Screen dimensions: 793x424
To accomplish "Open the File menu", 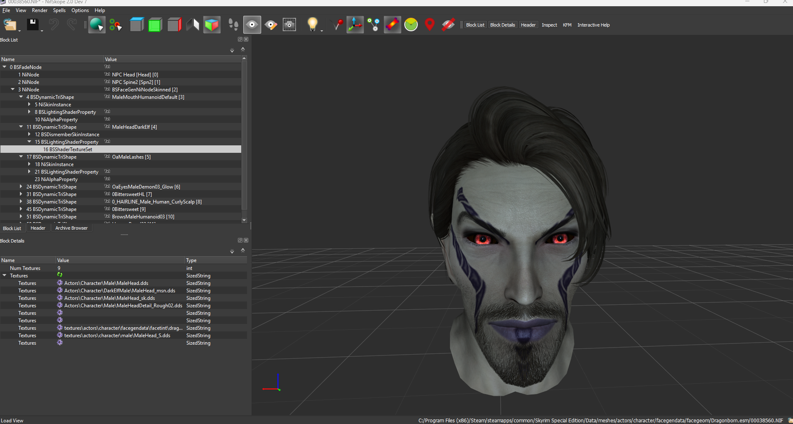I will pyautogui.click(x=6, y=10).
